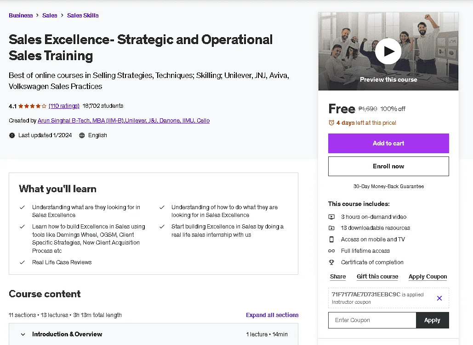Click the Preview this course thumbnail caption
Viewport: 473px width, 345px height.
[x=388, y=80]
